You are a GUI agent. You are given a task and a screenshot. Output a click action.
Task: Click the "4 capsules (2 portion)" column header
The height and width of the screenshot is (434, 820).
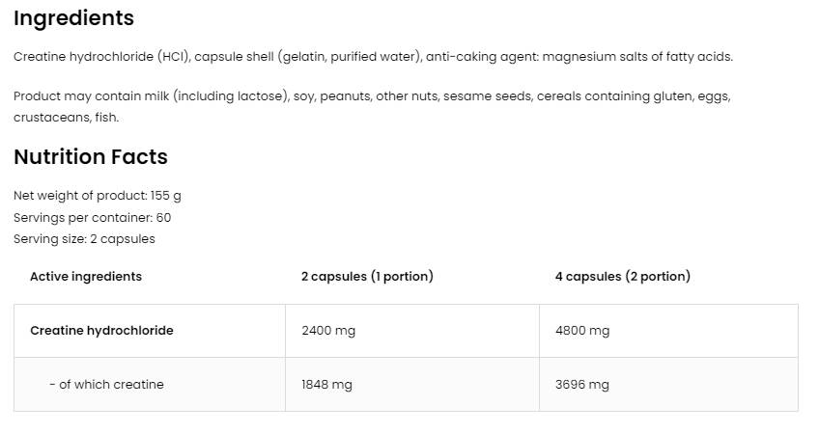coord(622,277)
